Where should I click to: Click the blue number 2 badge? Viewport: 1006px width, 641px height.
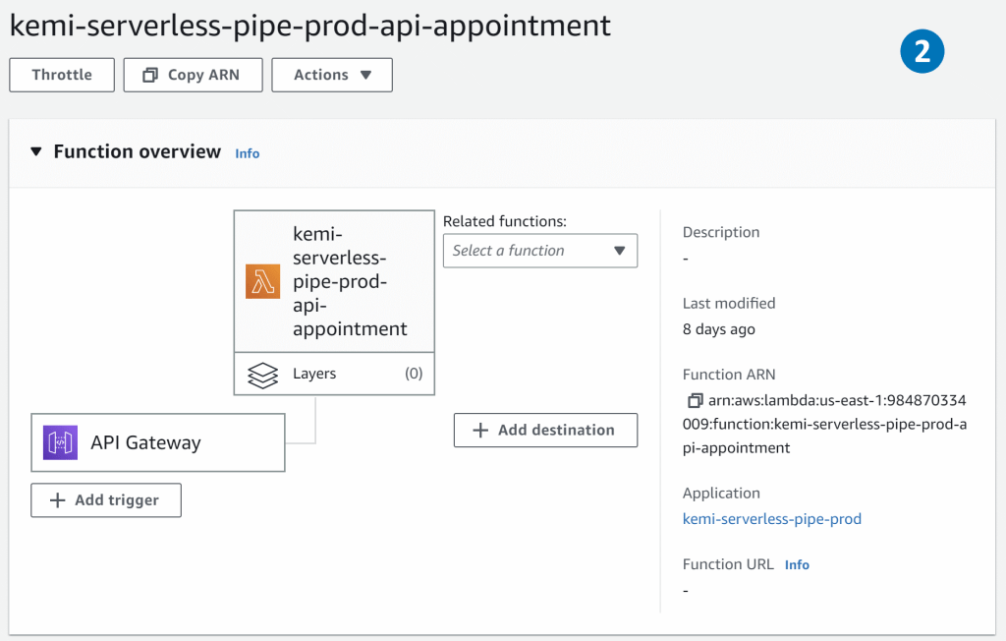[922, 52]
